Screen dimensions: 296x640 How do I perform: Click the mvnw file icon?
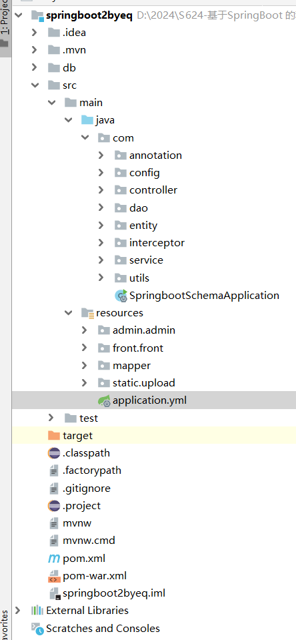click(x=54, y=523)
